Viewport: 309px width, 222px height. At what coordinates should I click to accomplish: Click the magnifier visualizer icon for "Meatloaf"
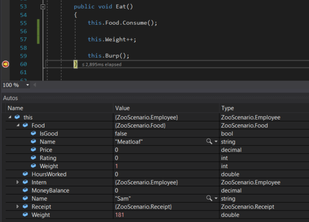click(x=209, y=142)
